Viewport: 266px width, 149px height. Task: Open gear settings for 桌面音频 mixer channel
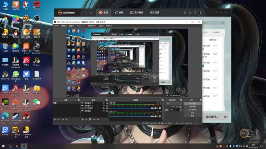coord(160,108)
